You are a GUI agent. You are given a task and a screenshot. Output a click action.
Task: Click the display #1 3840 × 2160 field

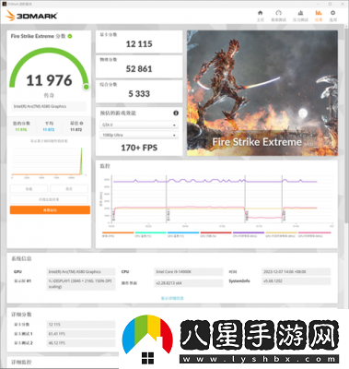(x=81, y=284)
